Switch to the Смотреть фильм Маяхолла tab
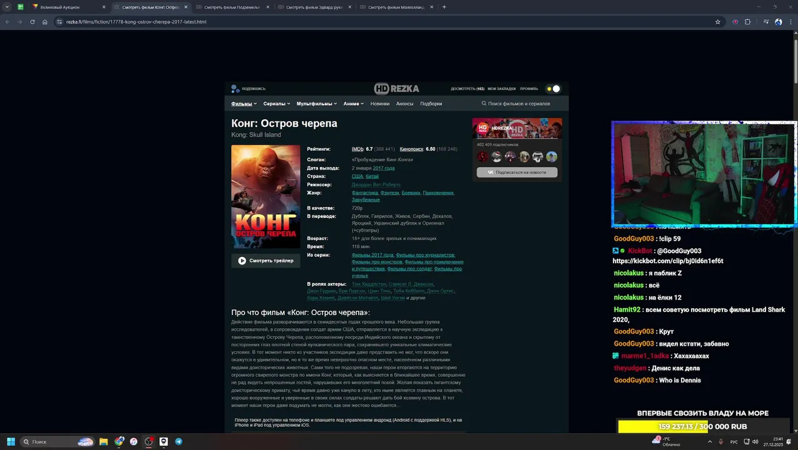 click(x=396, y=7)
